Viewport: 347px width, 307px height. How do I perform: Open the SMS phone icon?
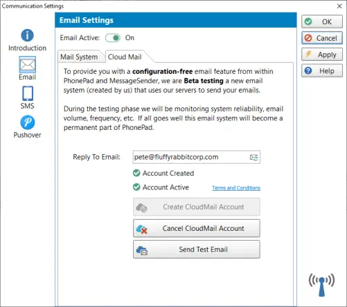tap(28, 93)
